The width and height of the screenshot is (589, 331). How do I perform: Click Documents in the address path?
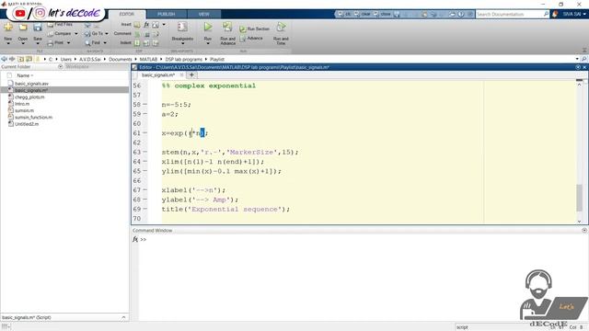(x=121, y=59)
